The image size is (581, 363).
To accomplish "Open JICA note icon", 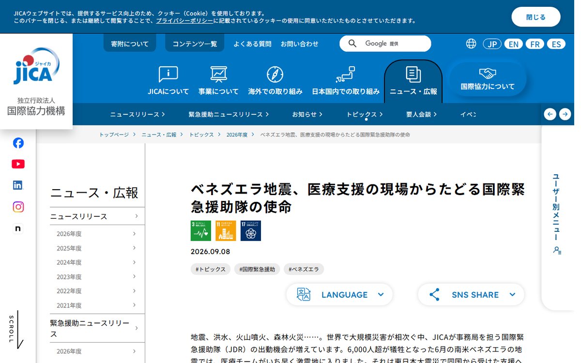I will [x=18, y=228].
